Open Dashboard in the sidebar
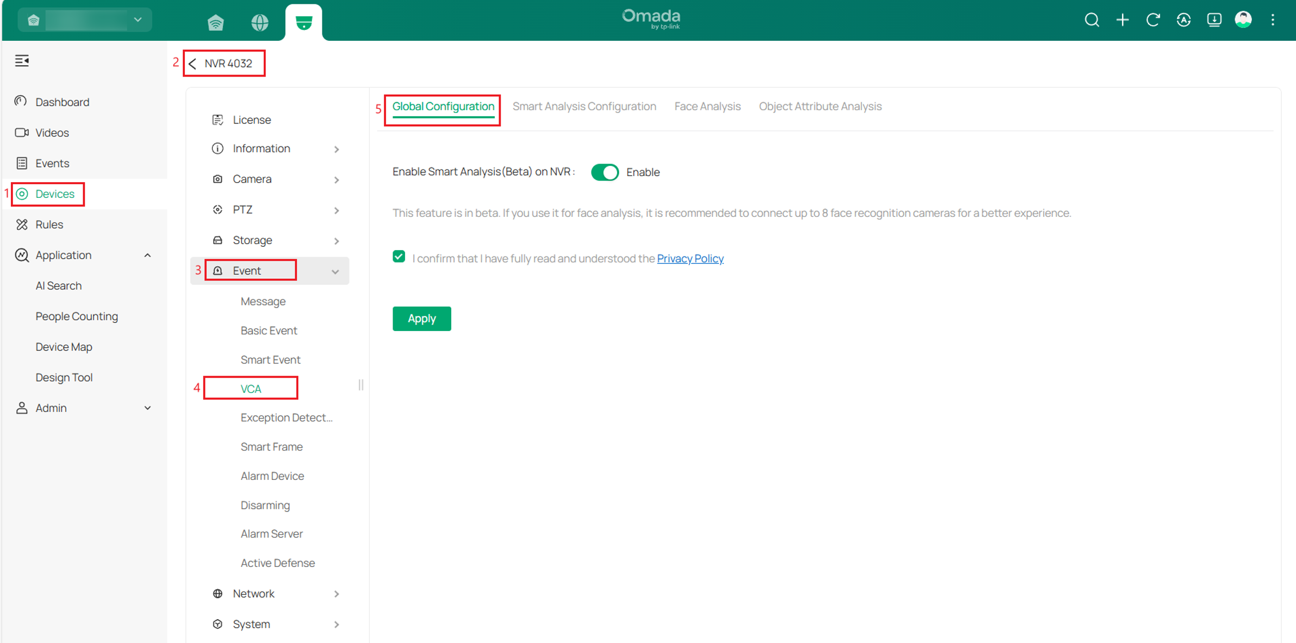Screen dimensions: 1296x643 [62, 102]
